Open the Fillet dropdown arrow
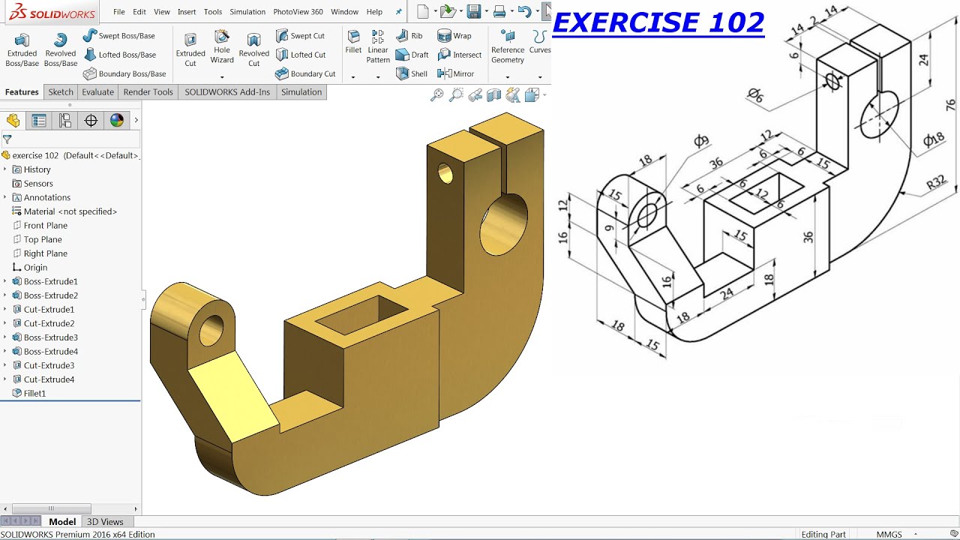This screenshot has height=540, width=960. pos(353,76)
